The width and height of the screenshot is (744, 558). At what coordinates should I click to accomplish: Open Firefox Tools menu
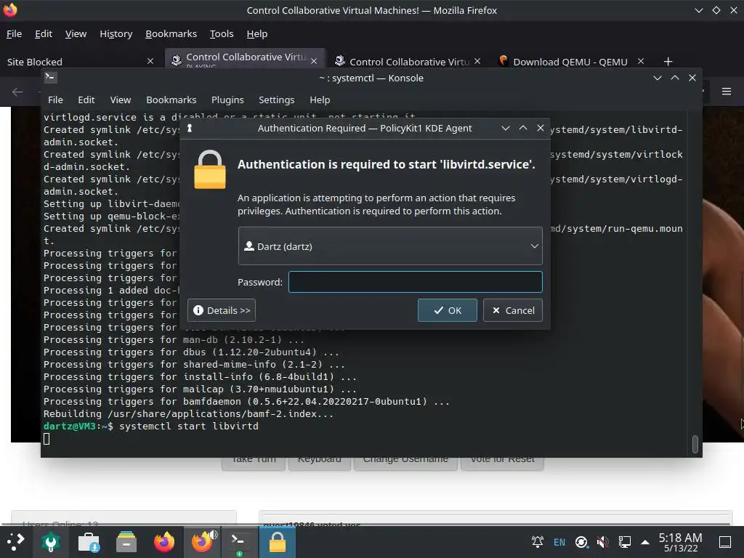(x=222, y=33)
